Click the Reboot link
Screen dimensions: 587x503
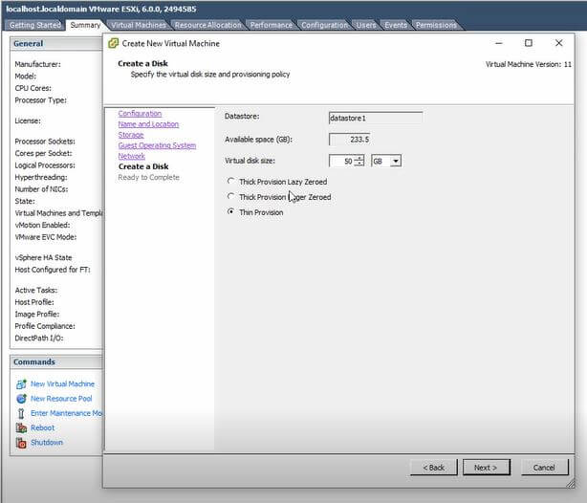click(43, 427)
